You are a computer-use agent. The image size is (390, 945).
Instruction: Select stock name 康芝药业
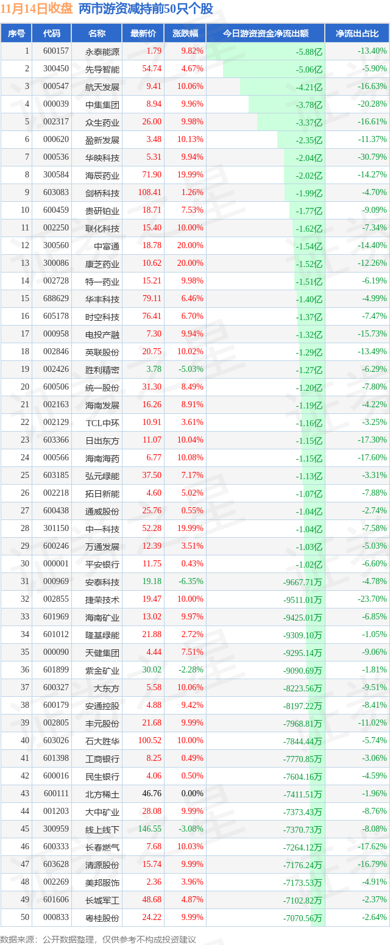pos(102,263)
